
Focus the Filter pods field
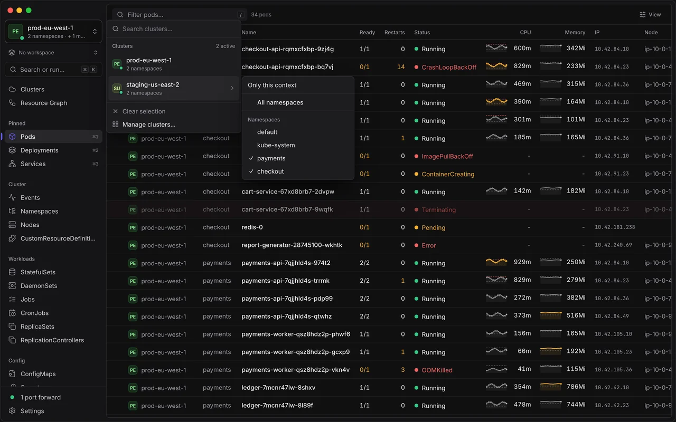click(180, 15)
